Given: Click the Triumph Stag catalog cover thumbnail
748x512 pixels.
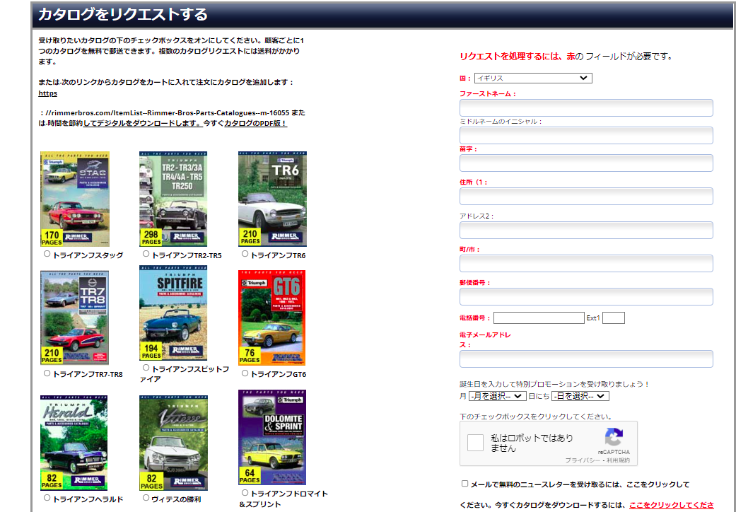Looking at the screenshot, I should click(74, 198).
